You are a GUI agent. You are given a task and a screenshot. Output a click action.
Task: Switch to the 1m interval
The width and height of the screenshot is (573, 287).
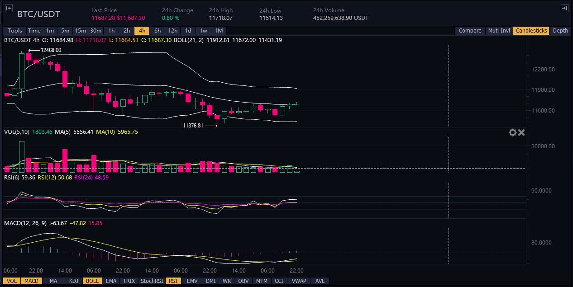50,31
